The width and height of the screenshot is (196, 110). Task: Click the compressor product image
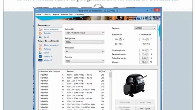coord(135,85)
